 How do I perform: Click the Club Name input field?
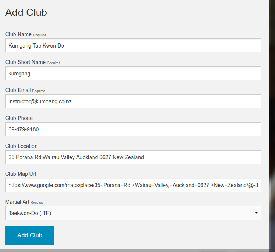[x=133, y=46]
